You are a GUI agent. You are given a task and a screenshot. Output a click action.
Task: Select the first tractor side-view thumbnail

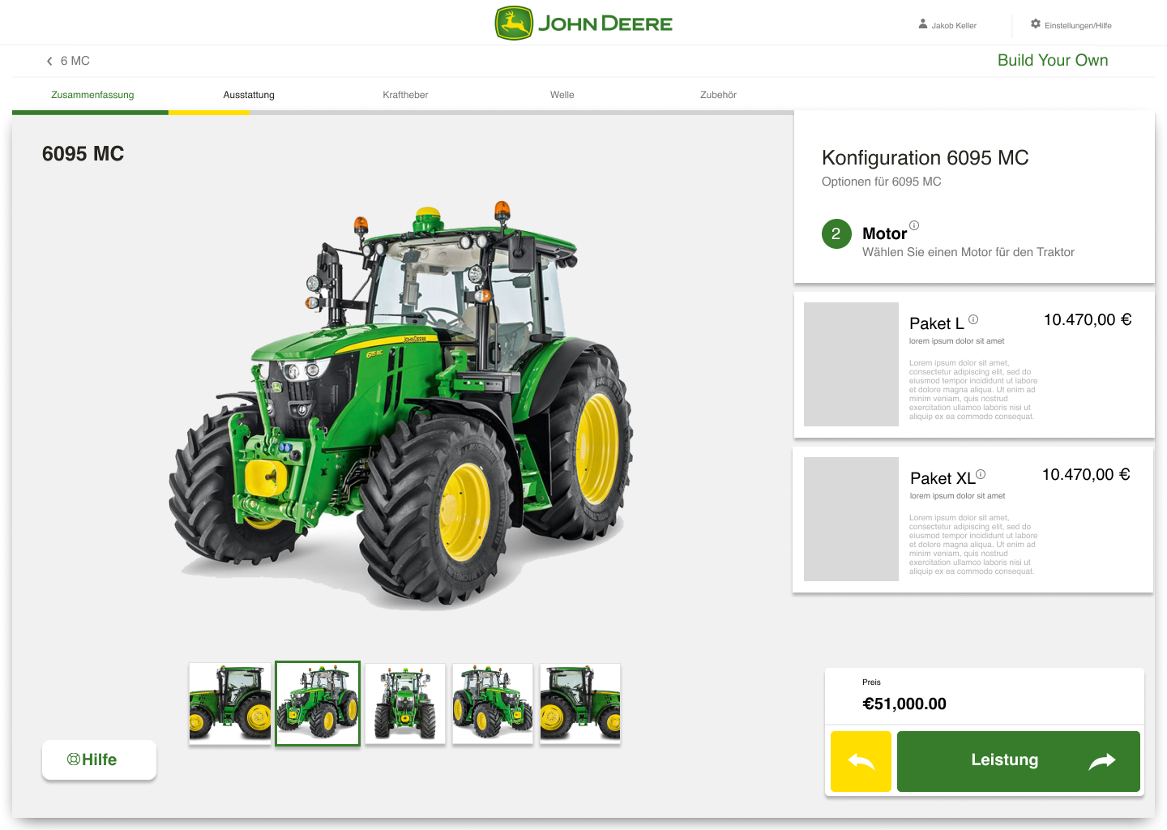(230, 703)
